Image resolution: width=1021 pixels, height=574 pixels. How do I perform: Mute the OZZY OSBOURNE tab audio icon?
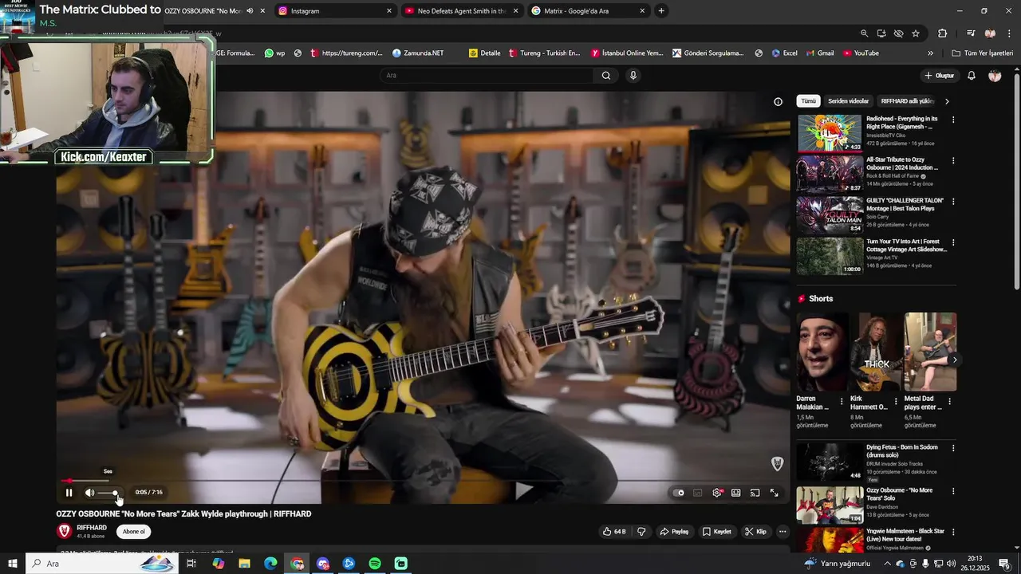tap(250, 11)
